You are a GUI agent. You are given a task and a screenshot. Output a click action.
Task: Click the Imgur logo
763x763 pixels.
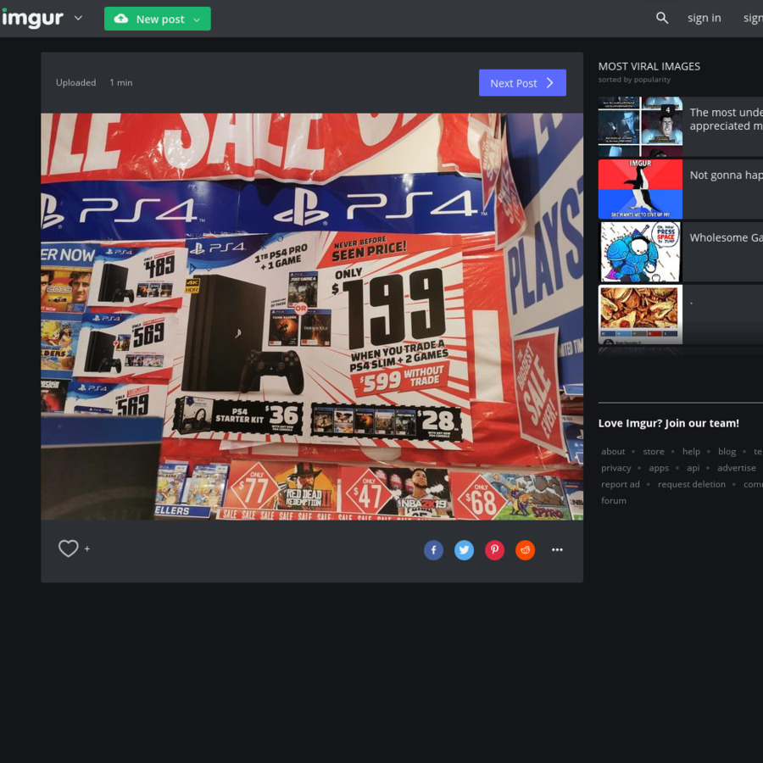click(x=32, y=18)
